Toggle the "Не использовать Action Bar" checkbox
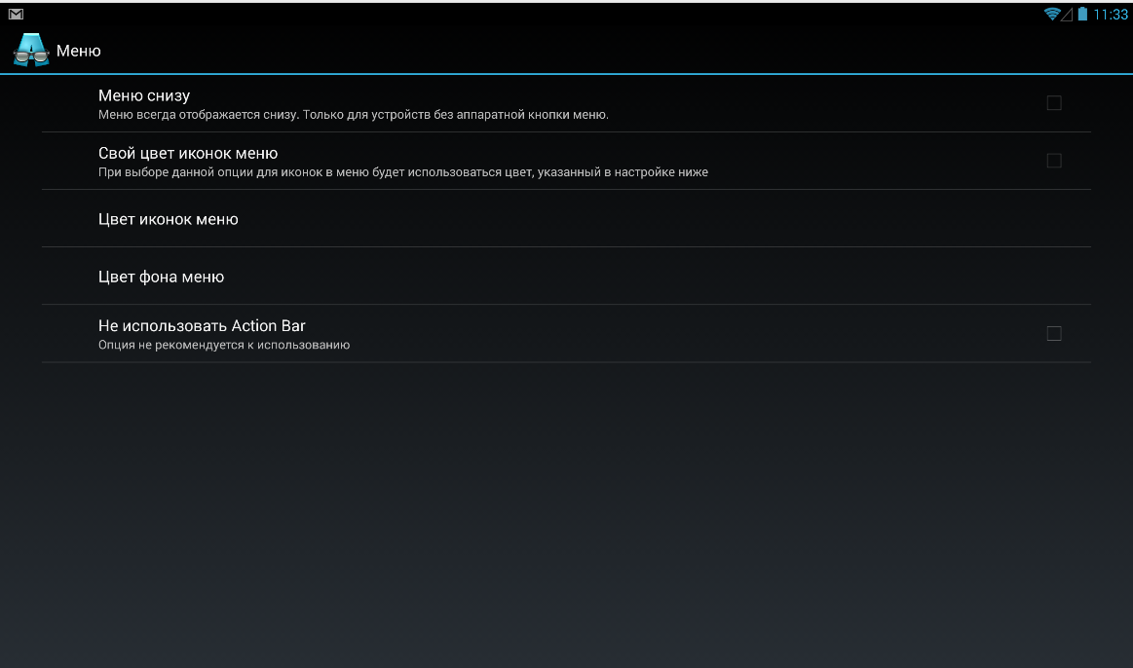Viewport: 1133px width, 668px height. coord(1053,334)
